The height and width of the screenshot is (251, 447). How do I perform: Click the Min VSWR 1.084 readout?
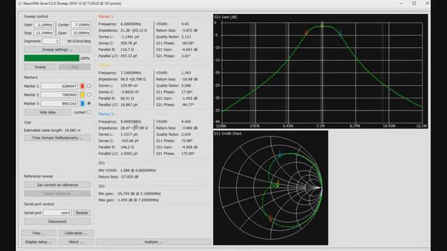point(127,170)
